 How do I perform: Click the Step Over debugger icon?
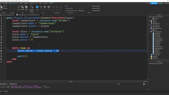(57, 7)
